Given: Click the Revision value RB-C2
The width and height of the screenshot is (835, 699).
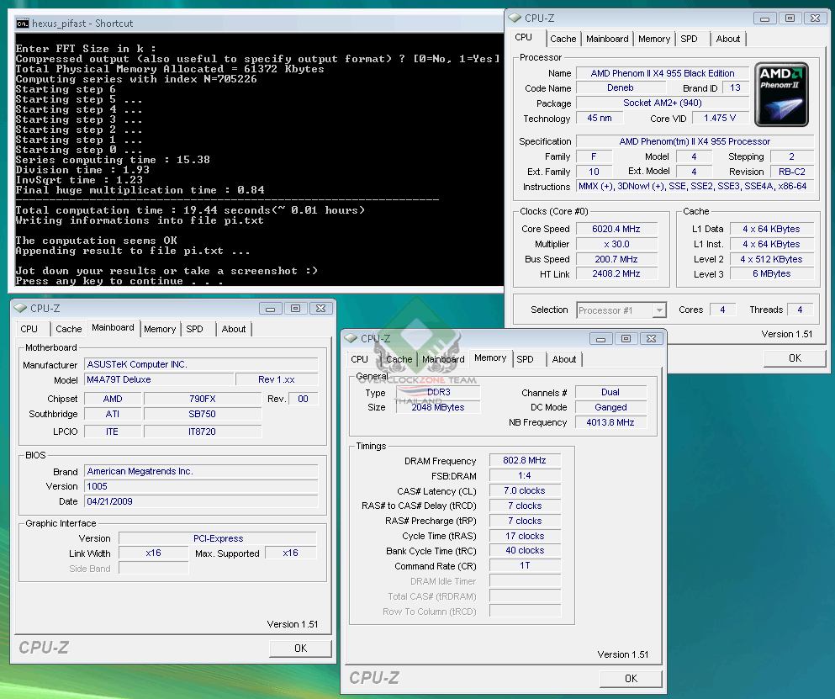Looking at the screenshot, I should [792, 172].
